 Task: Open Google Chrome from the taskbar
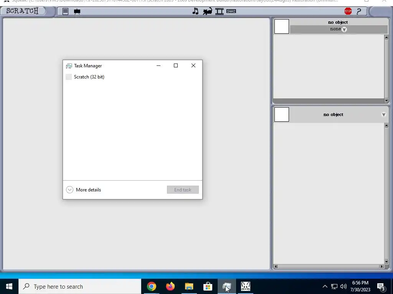point(151,286)
